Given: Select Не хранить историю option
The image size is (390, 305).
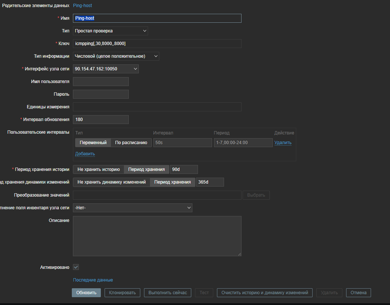Looking at the screenshot, I should click(x=98, y=169).
